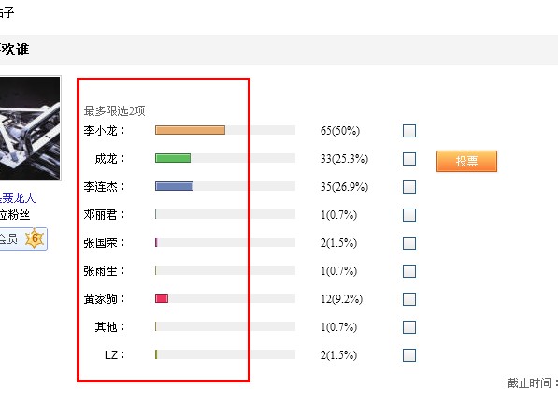Screen dimensions: 558x418
Task: Click the orange 李小龙 result bar
Action: coord(190,130)
